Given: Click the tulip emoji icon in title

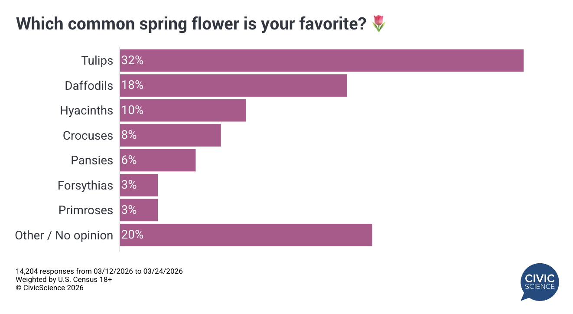Looking at the screenshot, I should pyautogui.click(x=379, y=23).
